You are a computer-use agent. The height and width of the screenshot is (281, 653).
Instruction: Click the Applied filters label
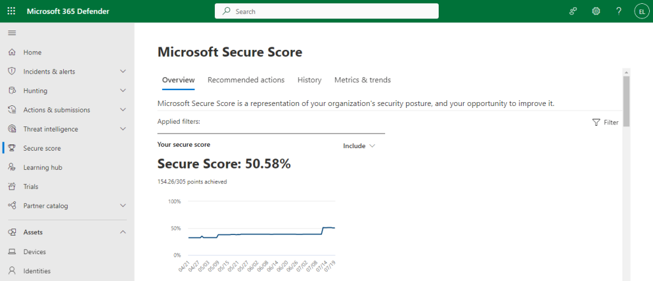click(179, 122)
